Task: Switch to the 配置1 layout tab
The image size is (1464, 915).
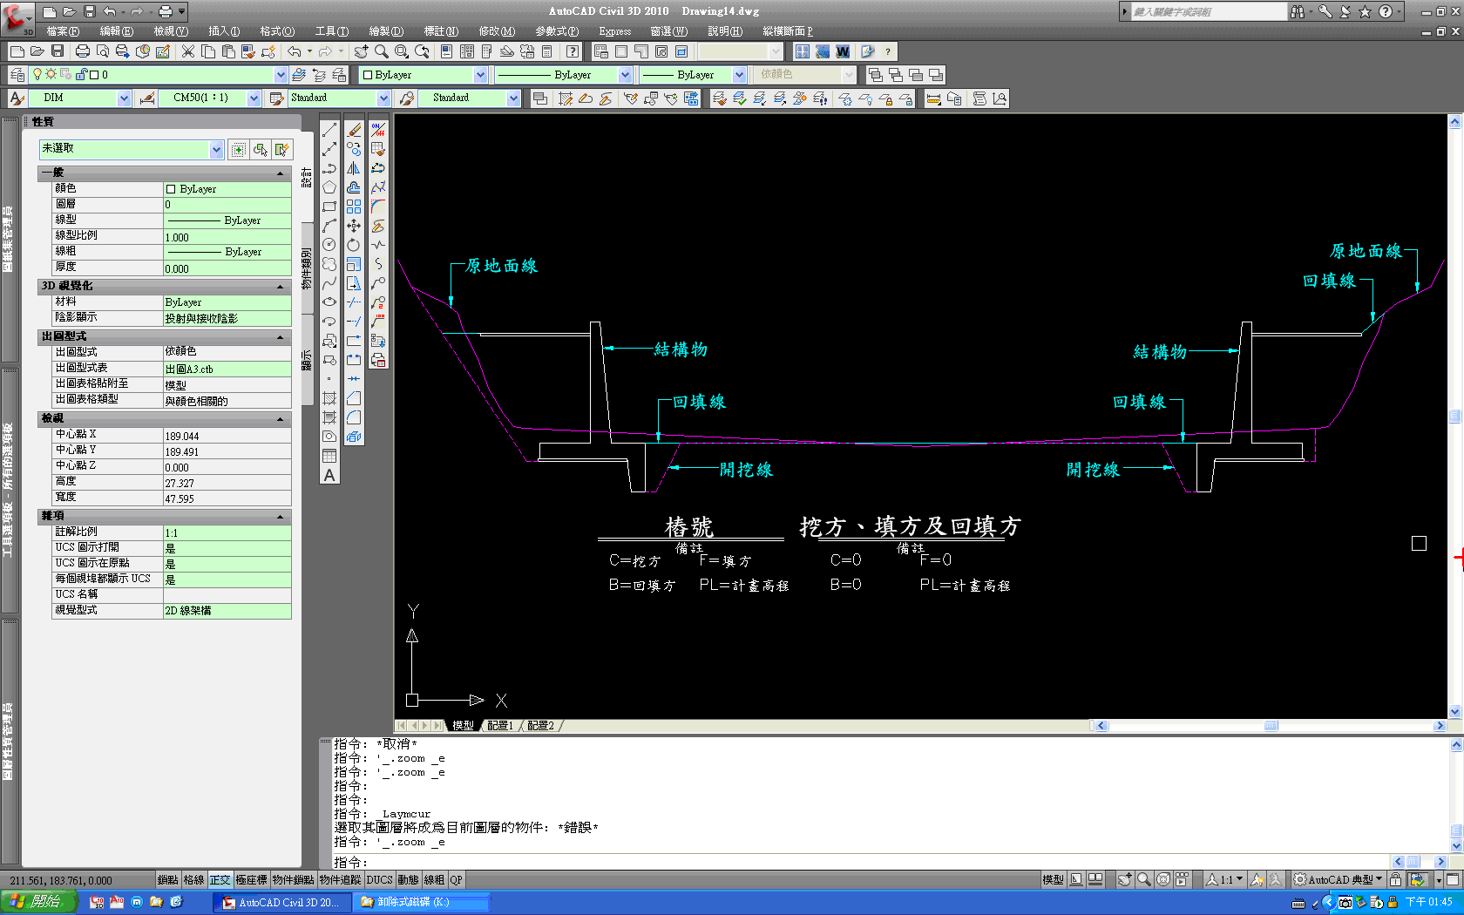Action: [500, 725]
